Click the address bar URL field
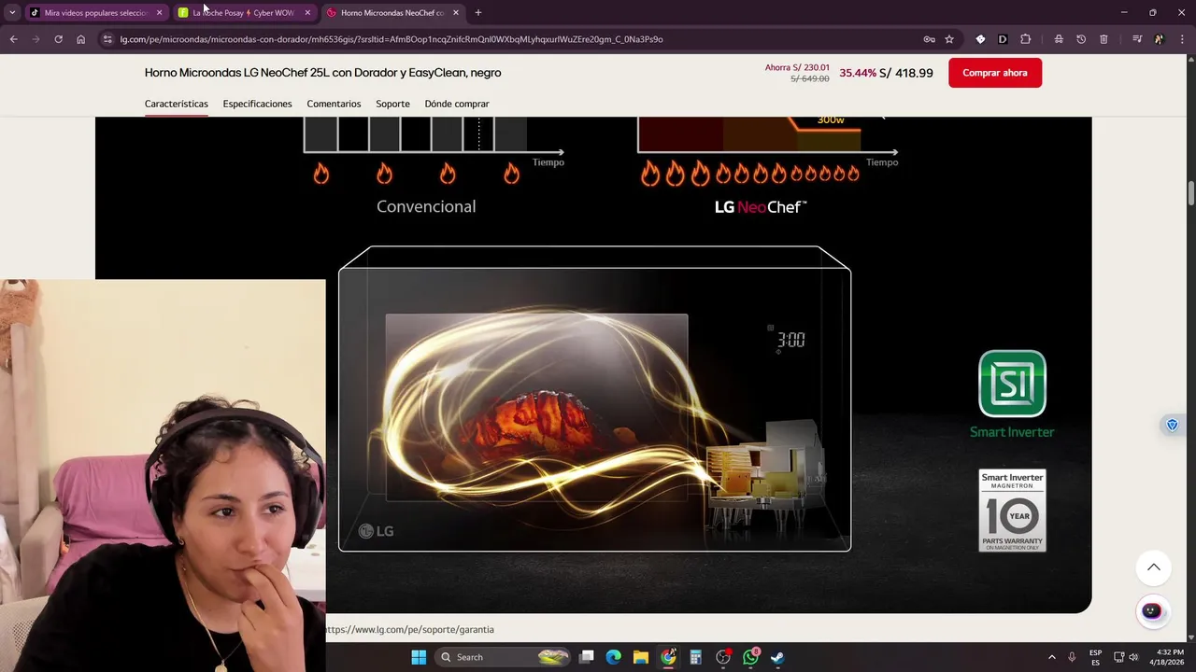The image size is (1196, 672). click(514, 39)
